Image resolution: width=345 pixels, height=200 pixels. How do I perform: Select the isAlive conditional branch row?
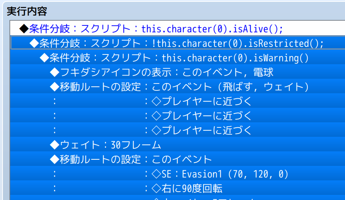tap(151, 29)
